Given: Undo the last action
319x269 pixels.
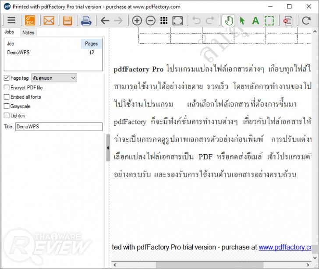Looking at the screenshot, I should click(x=196, y=20).
